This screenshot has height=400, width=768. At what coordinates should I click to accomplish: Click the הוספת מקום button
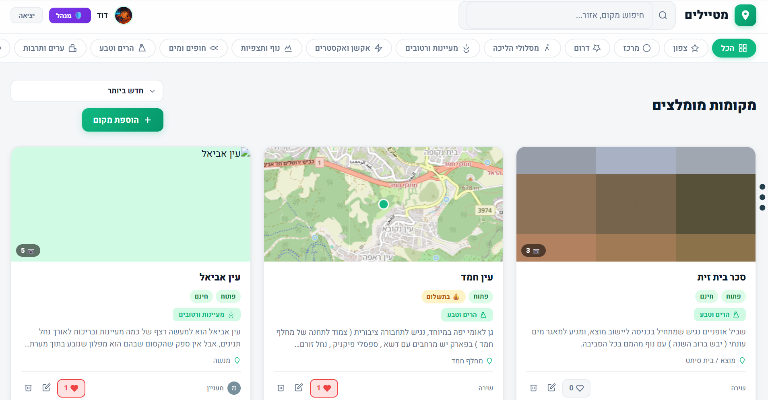[123, 120]
